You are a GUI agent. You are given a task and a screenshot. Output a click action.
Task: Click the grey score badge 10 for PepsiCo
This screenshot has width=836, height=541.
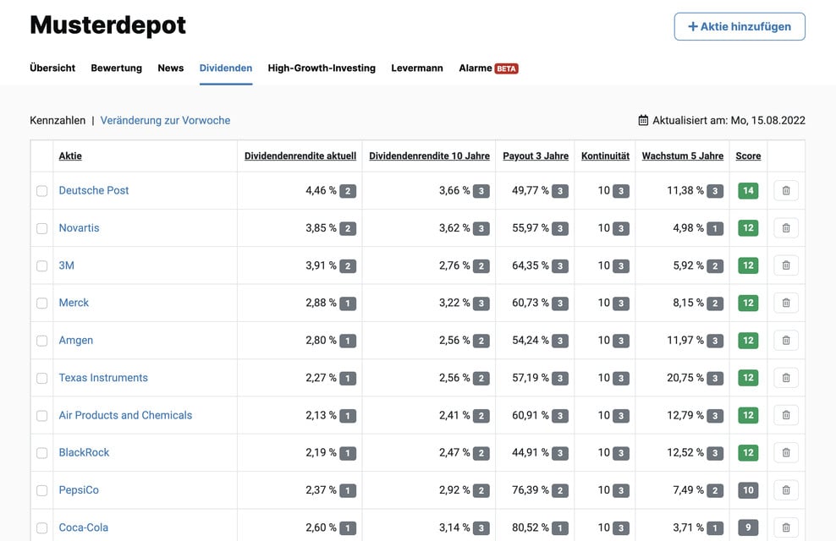748,490
